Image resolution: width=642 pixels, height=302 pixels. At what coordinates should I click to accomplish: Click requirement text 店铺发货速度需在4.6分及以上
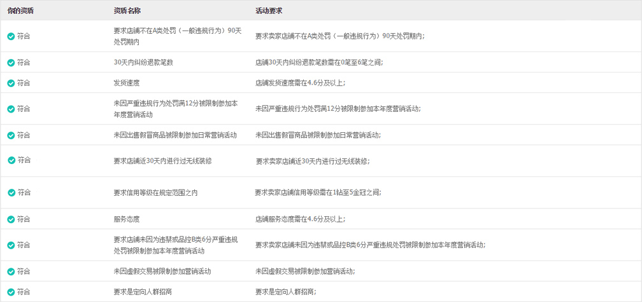click(301, 83)
